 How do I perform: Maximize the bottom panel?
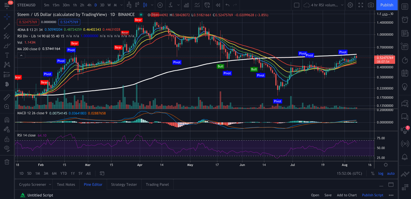pos(391,184)
